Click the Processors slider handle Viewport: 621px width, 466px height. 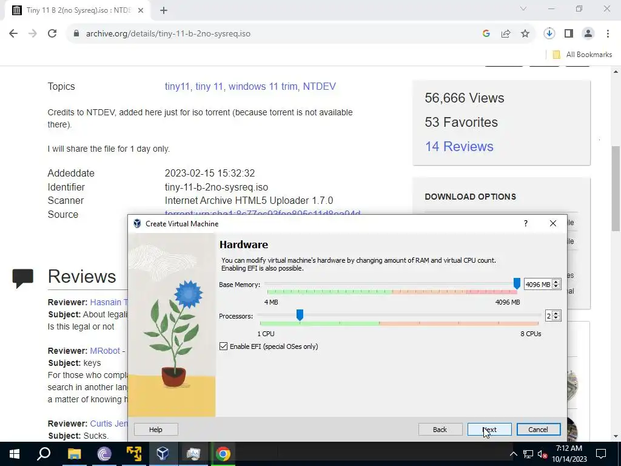[300, 315]
